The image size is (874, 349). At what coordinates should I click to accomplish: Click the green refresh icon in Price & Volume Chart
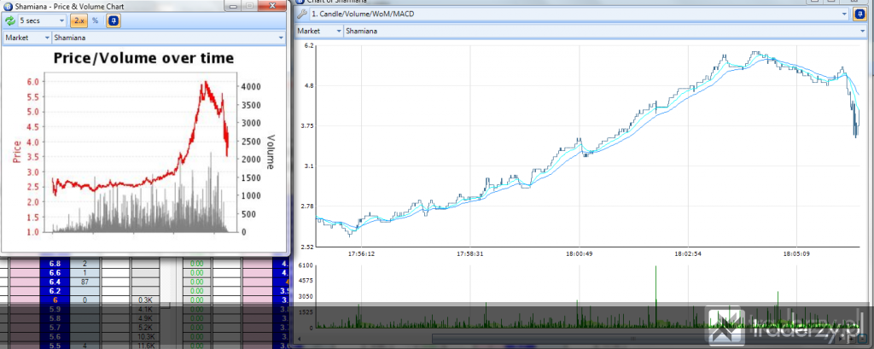pos(10,20)
